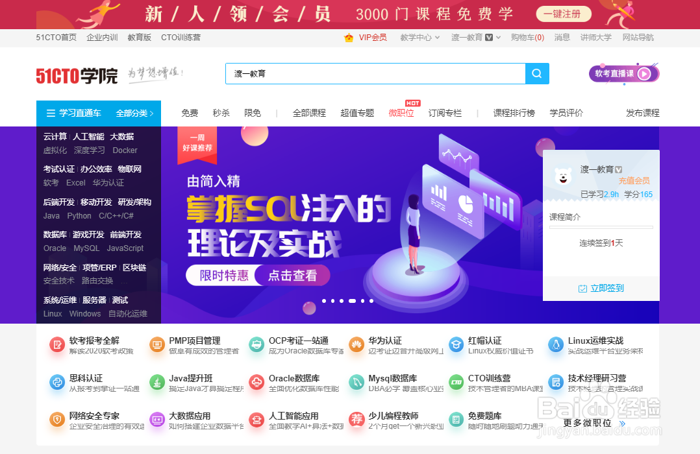Viewport: 700px width, 454px height.
Task: Click the calendar check-in icon
Action: 582,289
